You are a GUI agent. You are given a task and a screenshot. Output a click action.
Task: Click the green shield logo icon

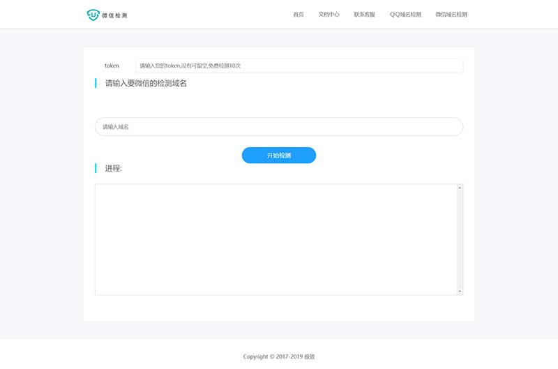(x=93, y=14)
